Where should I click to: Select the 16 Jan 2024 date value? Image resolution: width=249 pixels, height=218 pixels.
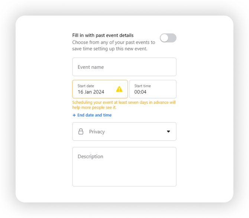pos(91,92)
